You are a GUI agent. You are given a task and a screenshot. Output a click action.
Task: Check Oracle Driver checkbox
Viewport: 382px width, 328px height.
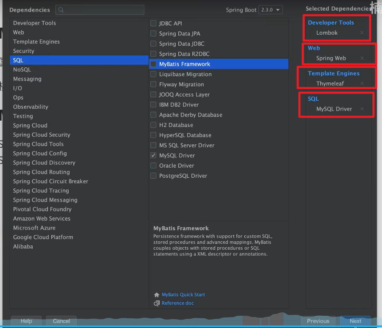pos(153,165)
